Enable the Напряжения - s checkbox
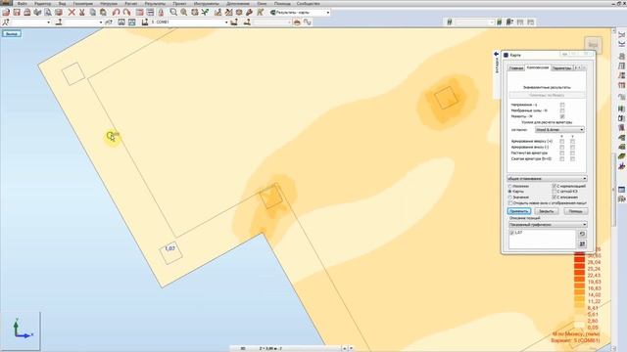The image size is (627, 352). tap(562, 105)
